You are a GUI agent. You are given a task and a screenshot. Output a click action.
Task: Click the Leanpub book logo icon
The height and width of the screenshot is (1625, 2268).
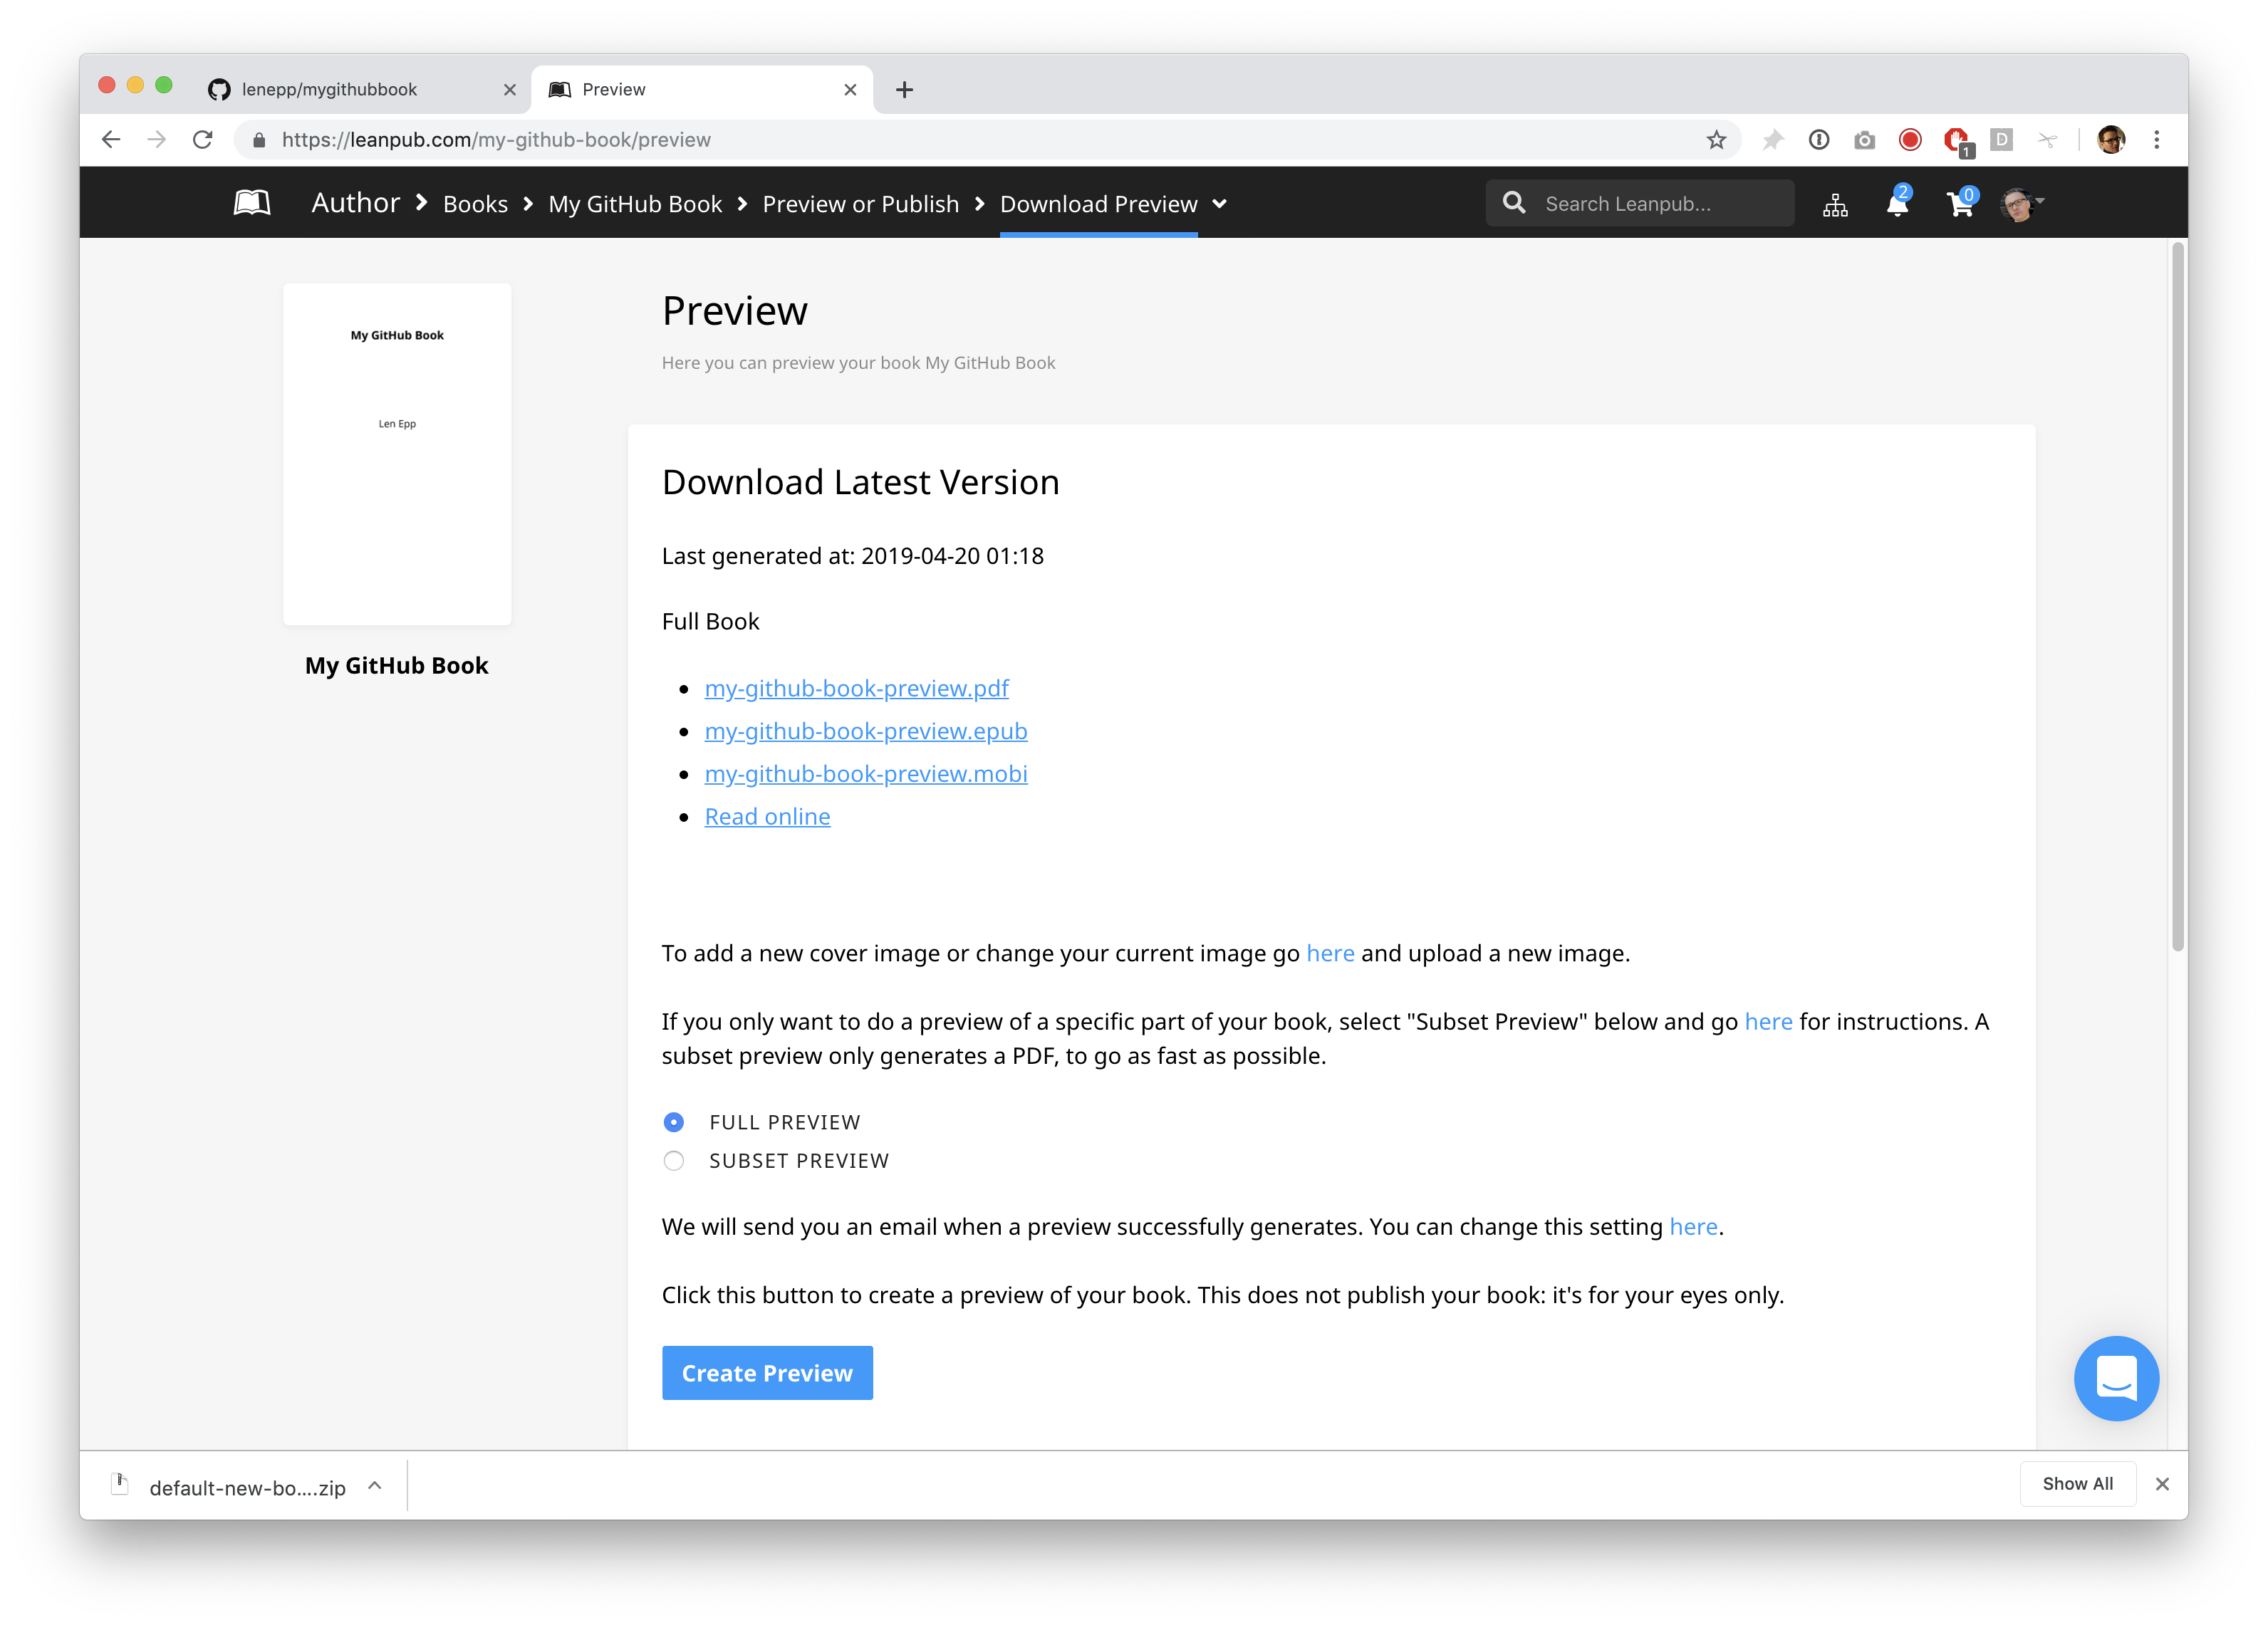[x=252, y=203]
